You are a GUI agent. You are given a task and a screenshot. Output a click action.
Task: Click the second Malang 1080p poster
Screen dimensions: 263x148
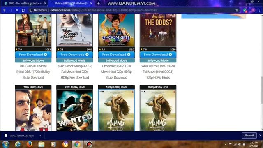coord(158,110)
